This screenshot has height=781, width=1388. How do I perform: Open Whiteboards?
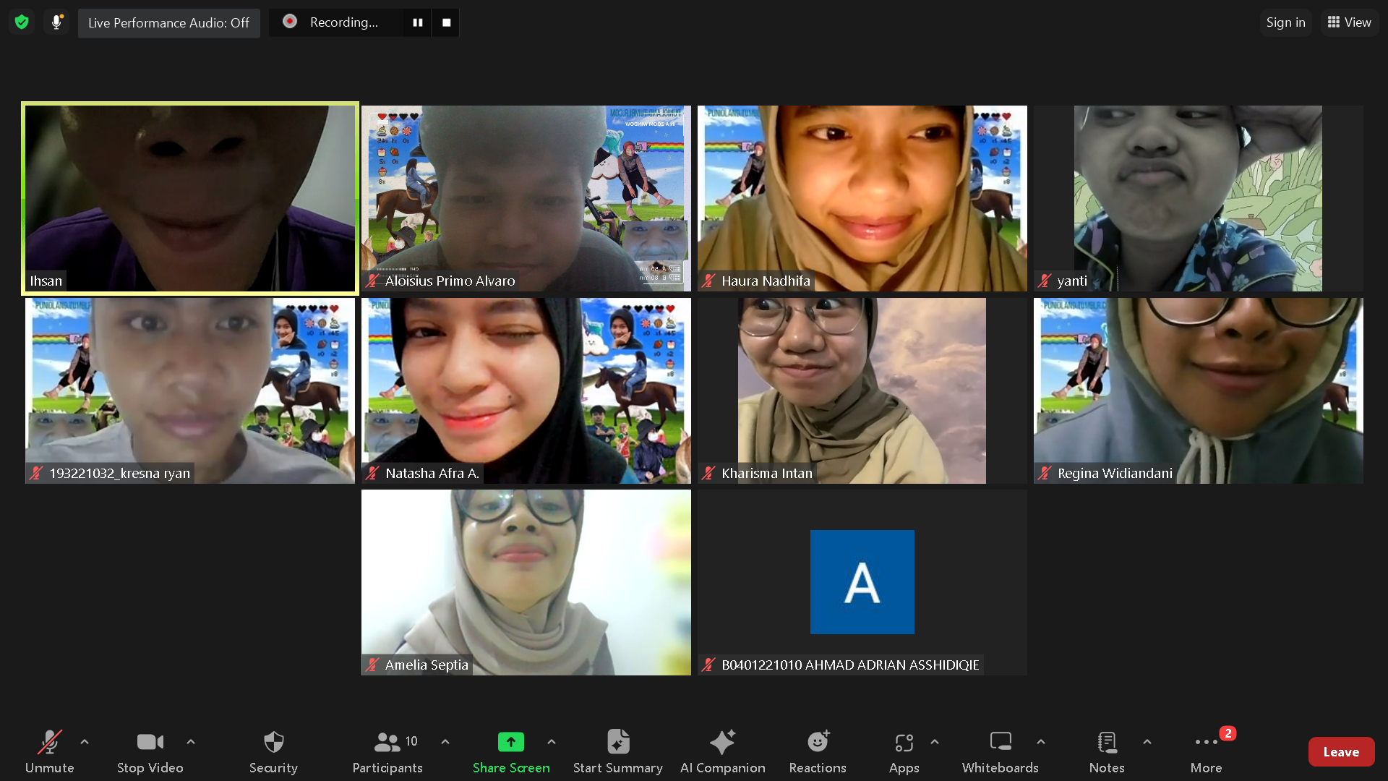1000,751
